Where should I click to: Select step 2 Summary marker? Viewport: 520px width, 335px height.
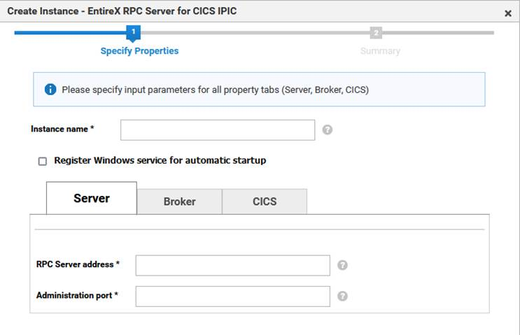[376, 33]
